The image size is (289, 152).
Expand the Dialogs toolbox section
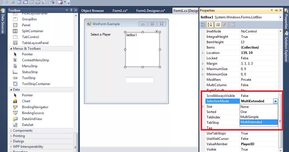[x=11, y=141]
